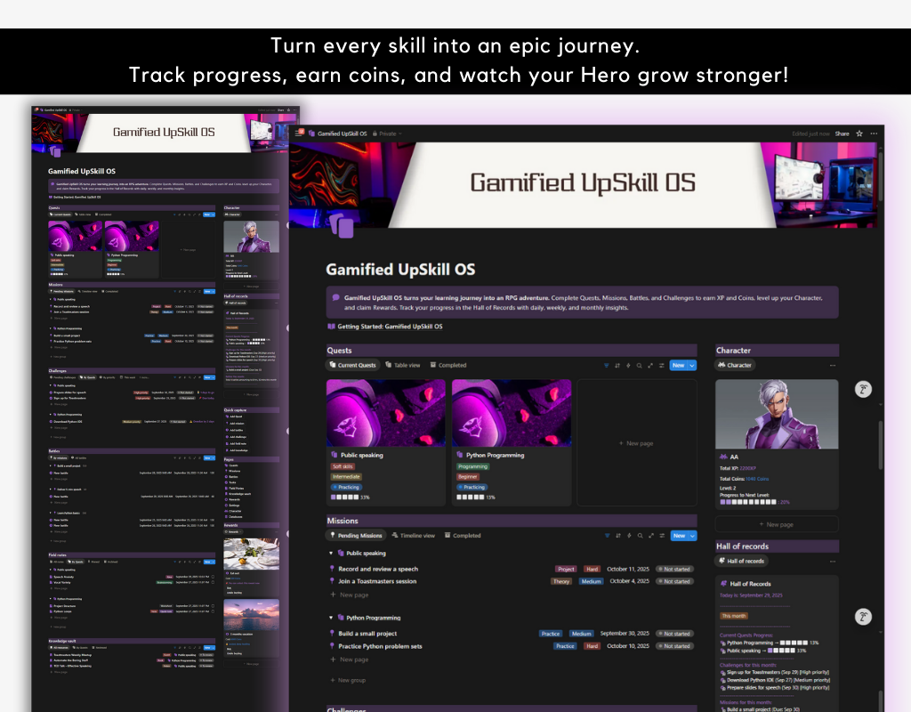
Task: Click the expand full-page icon in the Missions toolbar
Action: pyautogui.click(x=650, y=536)
